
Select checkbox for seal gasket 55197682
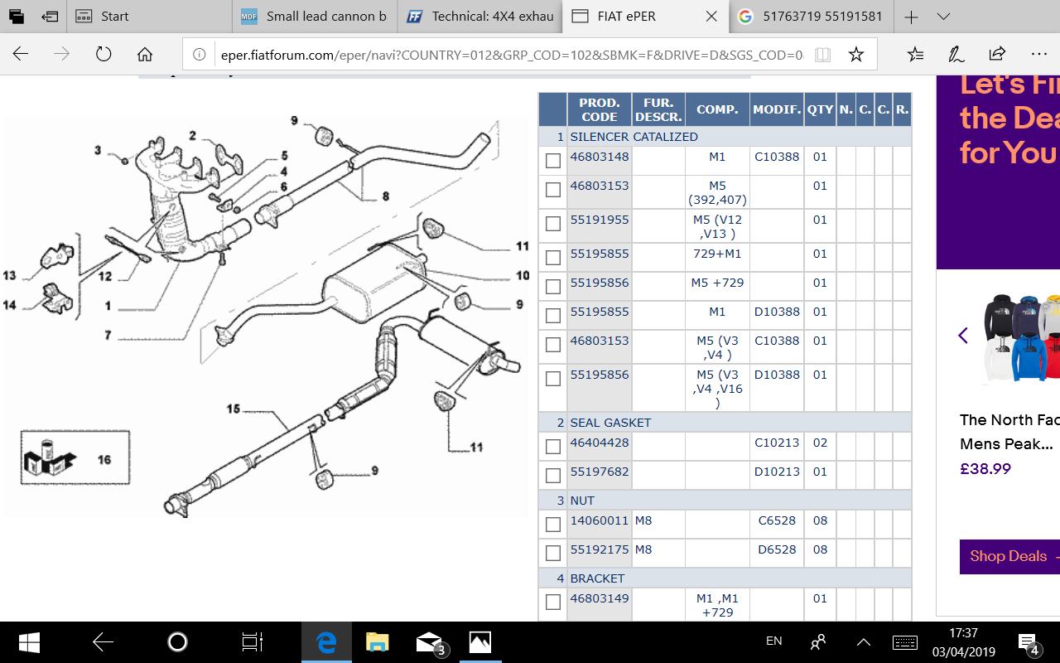553,476
